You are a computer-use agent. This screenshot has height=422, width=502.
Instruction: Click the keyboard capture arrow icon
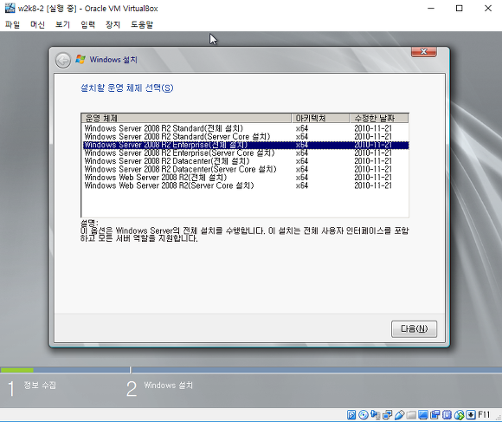[x=471, y=415]
